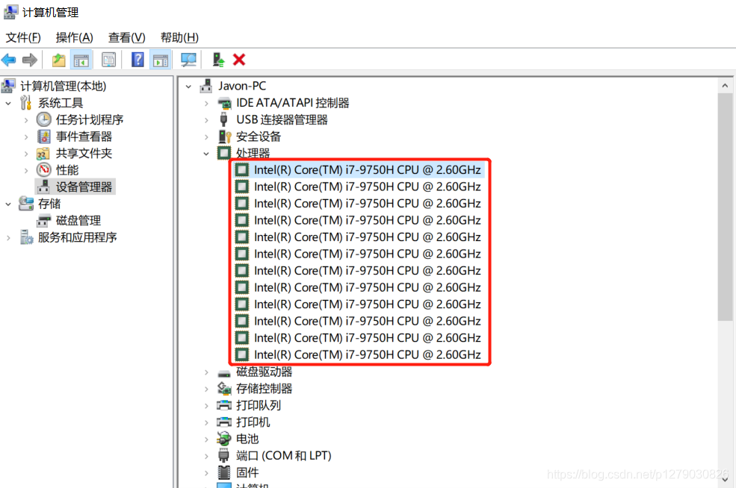The height and width of the screenshot is (488, 736).
Task: Click the 服务和应用程序 label
Action: tap(78, 237)
